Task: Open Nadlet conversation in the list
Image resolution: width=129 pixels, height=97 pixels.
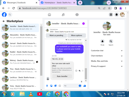Action: click(x=20, y=53)
